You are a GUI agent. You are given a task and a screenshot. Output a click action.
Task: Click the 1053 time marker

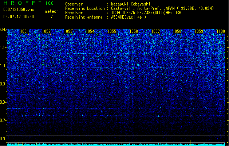[x=68, y=31]
